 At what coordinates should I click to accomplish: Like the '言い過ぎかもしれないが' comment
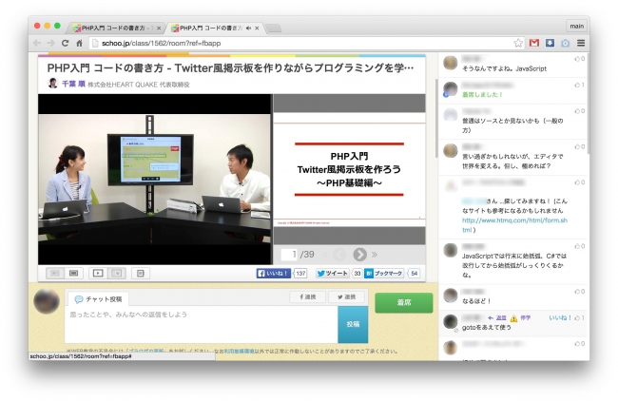point(579,147)
